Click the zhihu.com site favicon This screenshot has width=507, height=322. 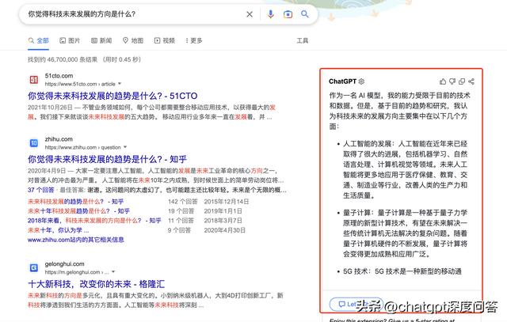(34, 142)
